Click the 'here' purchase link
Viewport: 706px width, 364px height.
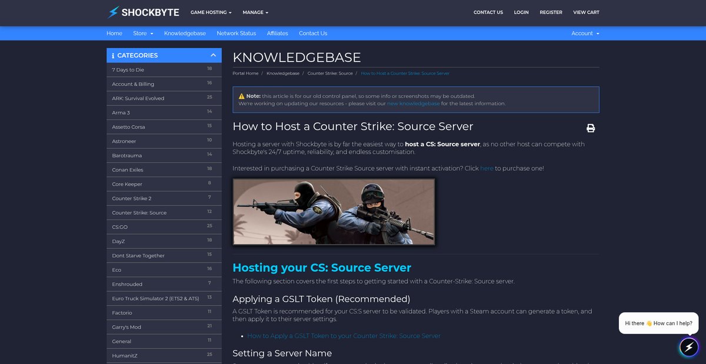(487, 168)
